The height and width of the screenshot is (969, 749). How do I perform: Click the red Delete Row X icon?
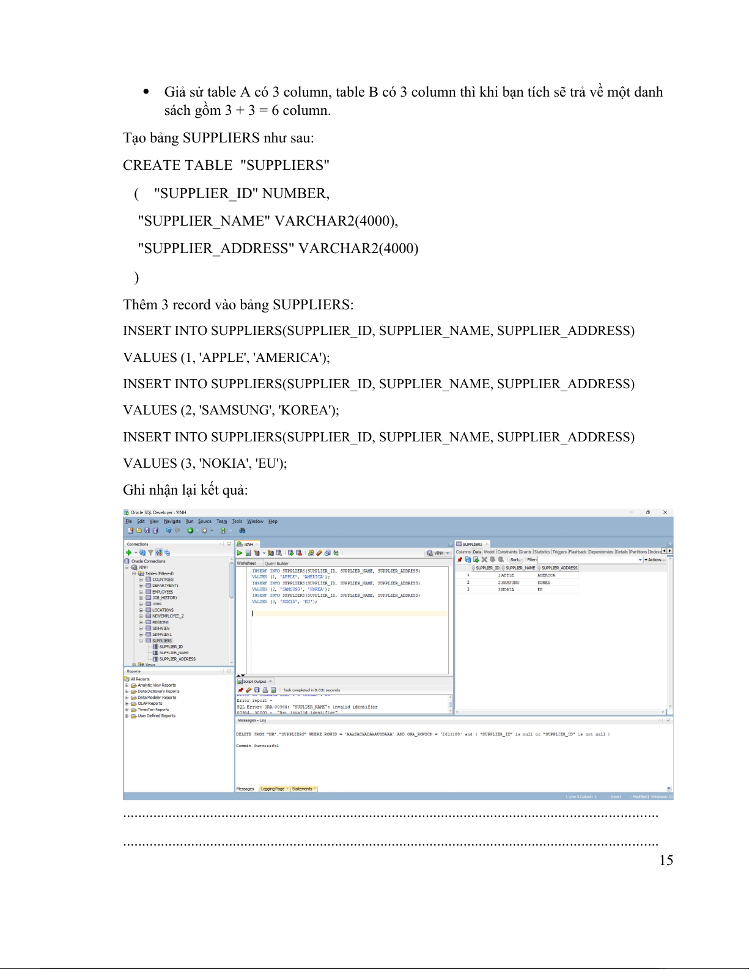[x=484, y=559]
